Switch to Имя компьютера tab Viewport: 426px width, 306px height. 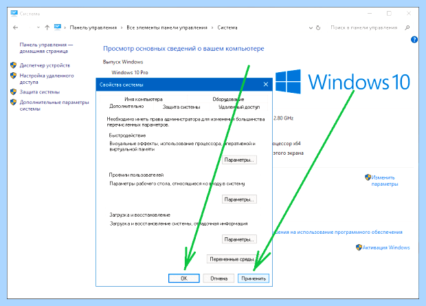coord(144,99)
